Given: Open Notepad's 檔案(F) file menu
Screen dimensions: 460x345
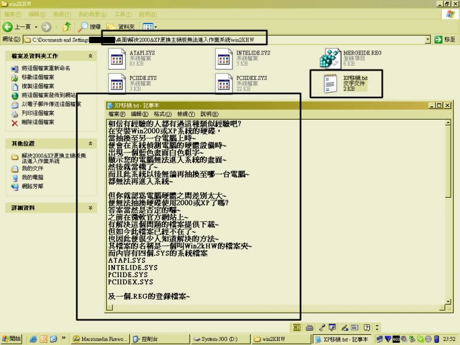Looking at the screenshot, I should point(117,114).
